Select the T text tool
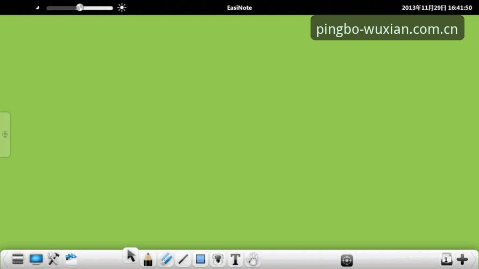 pos(235,259)
